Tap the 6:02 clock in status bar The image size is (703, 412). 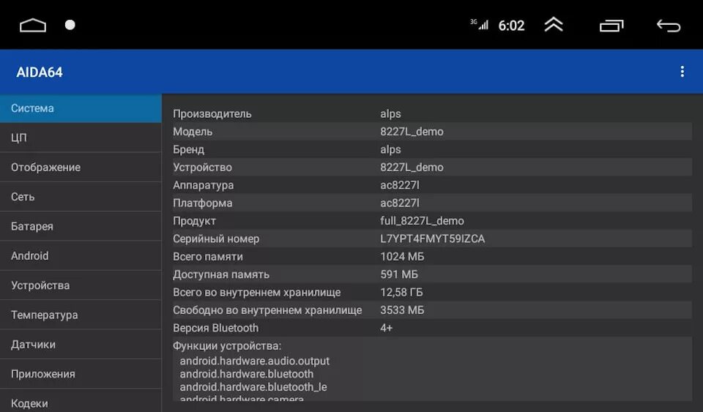pos(511,26)
